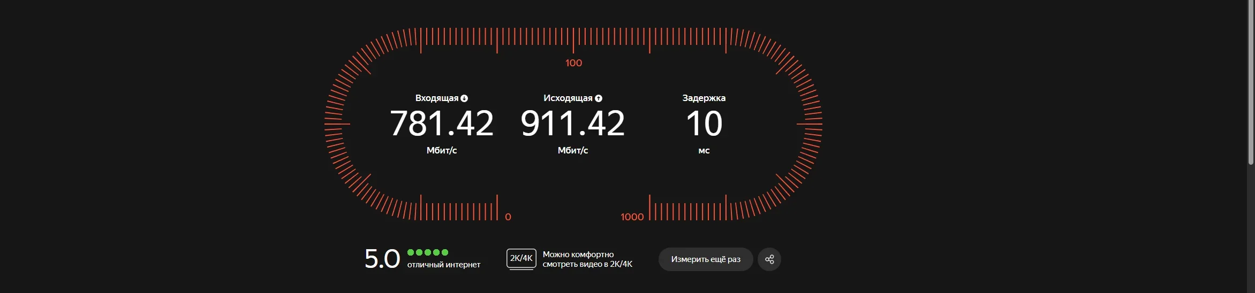Click the gauge scale mark '1000'

[632, 217]
